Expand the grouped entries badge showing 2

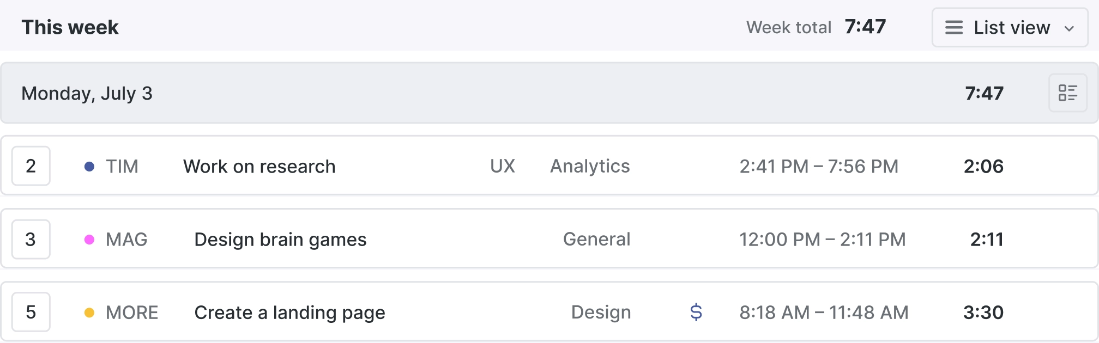click(31, 166)
